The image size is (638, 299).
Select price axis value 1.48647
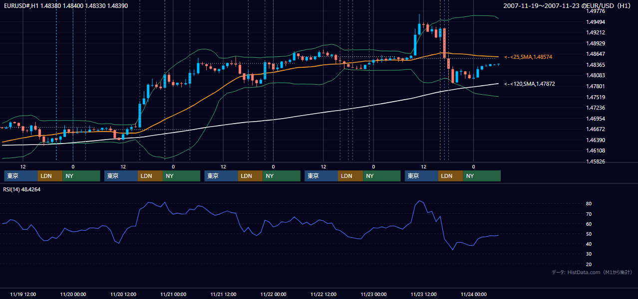(x=596, y=54)
